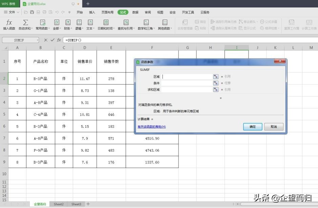The width and height of the screenshot is (318, 208).
Task: Expand the 查找与引用 functions dropdown
Action: pos(126,28)
